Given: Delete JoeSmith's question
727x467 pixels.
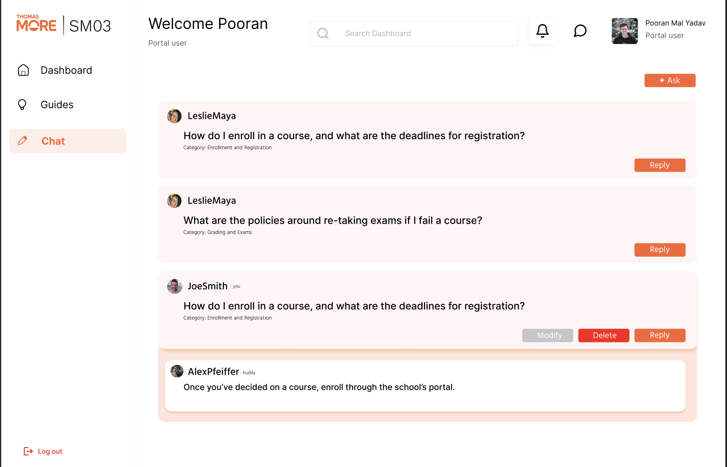Looking at the screenshot, I should pos(603,335).
